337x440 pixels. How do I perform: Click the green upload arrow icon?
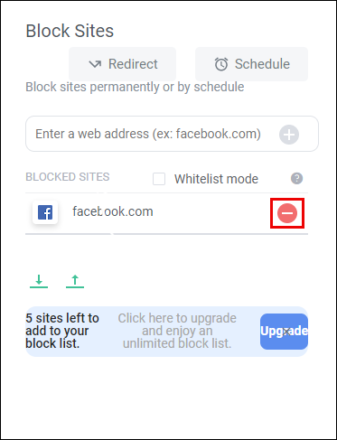click(x=75, y=281)
